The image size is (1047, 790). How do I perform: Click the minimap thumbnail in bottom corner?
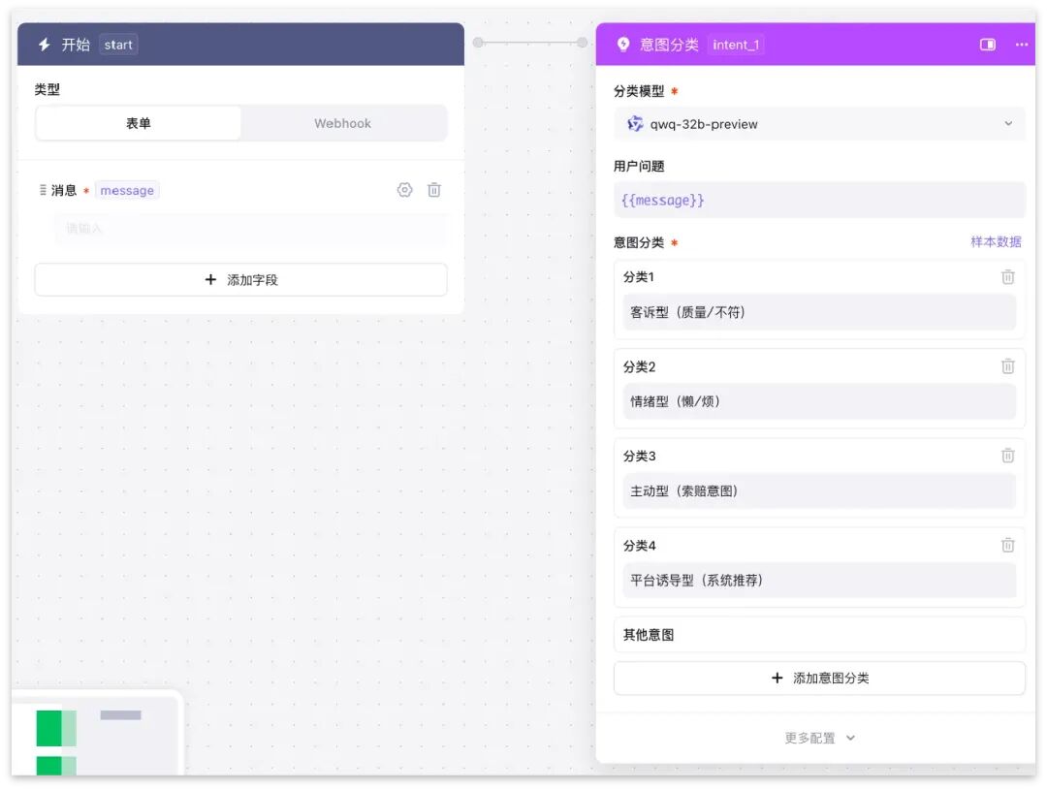coord(98,733)
